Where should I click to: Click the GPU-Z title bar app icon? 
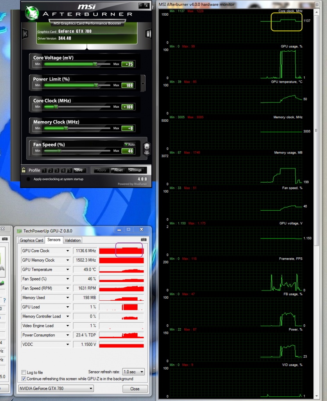19,231
